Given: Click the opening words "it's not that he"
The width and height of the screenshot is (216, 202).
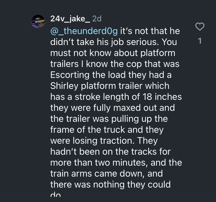Looking at the screenshot, I should pos(150,31).
